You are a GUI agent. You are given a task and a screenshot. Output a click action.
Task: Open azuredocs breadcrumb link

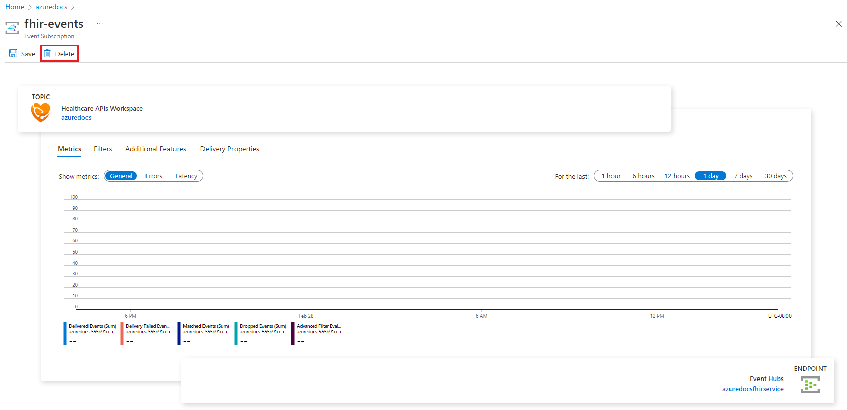pyautogui.click(x=51, y=7)
